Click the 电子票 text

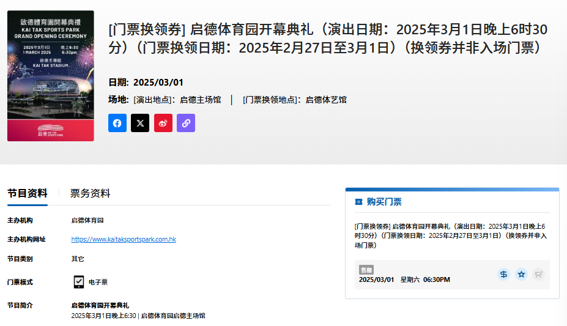coord(98,282)
